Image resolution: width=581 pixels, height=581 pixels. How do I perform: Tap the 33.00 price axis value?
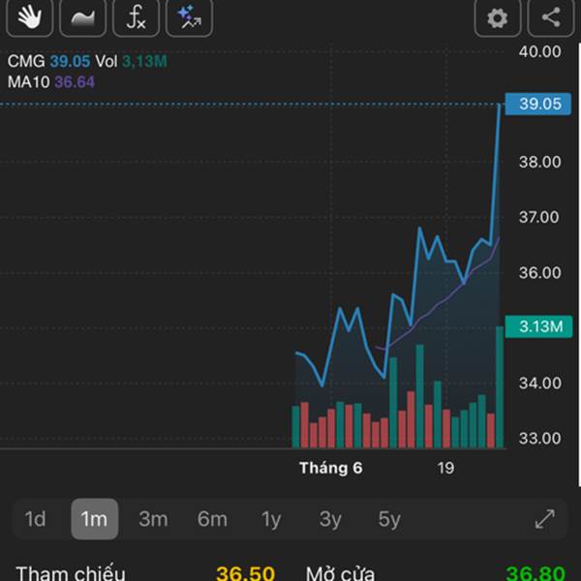pos(540,439)
